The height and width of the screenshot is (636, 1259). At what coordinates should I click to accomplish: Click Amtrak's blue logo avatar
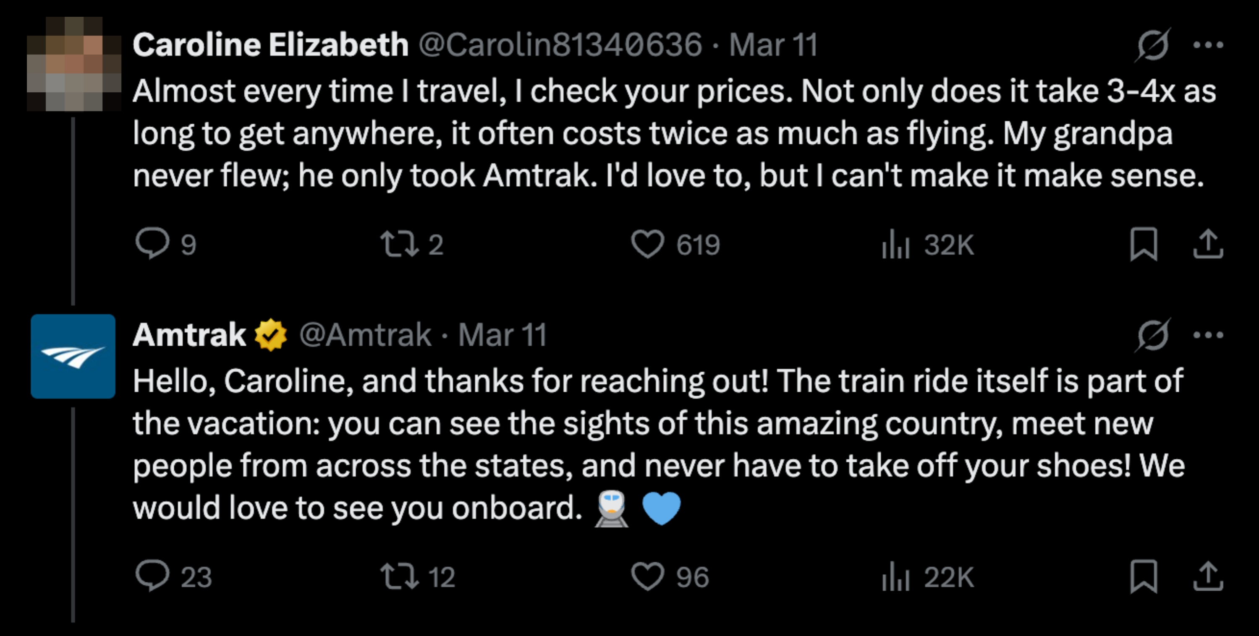coord(73,357)
